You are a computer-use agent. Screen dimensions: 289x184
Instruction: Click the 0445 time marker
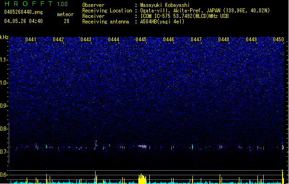pyautogui.click(x=141, y=40)
